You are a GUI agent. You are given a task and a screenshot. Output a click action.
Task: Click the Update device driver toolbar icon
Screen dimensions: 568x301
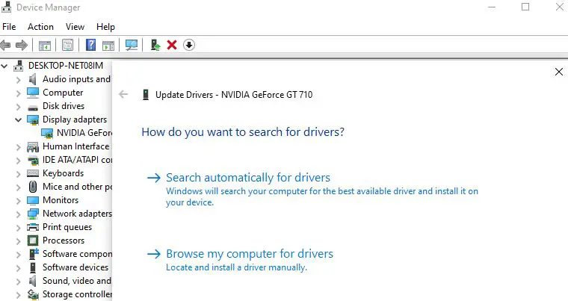coord(155,45)
